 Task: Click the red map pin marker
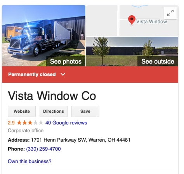click(132, 20)
